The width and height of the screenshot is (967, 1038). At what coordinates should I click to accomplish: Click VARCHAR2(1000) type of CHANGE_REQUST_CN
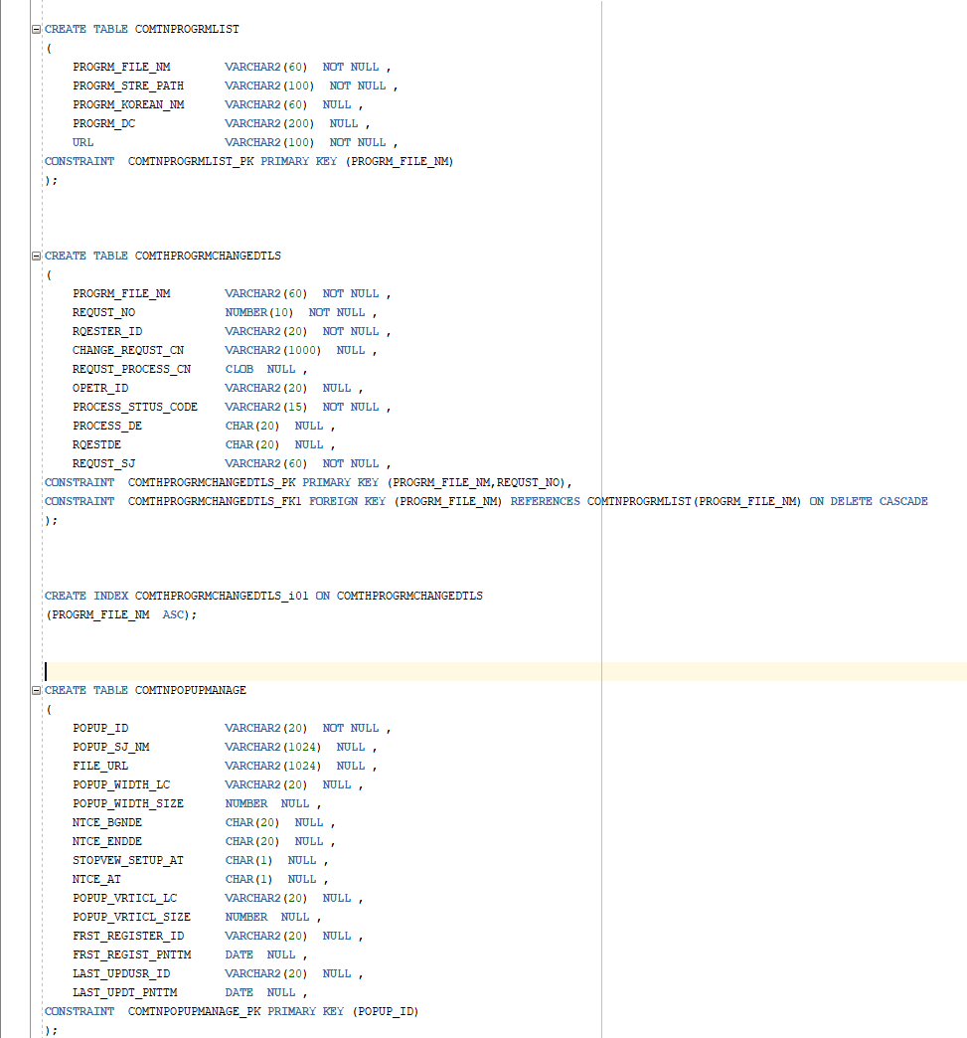pyautogui.click(x=272, y=350)
